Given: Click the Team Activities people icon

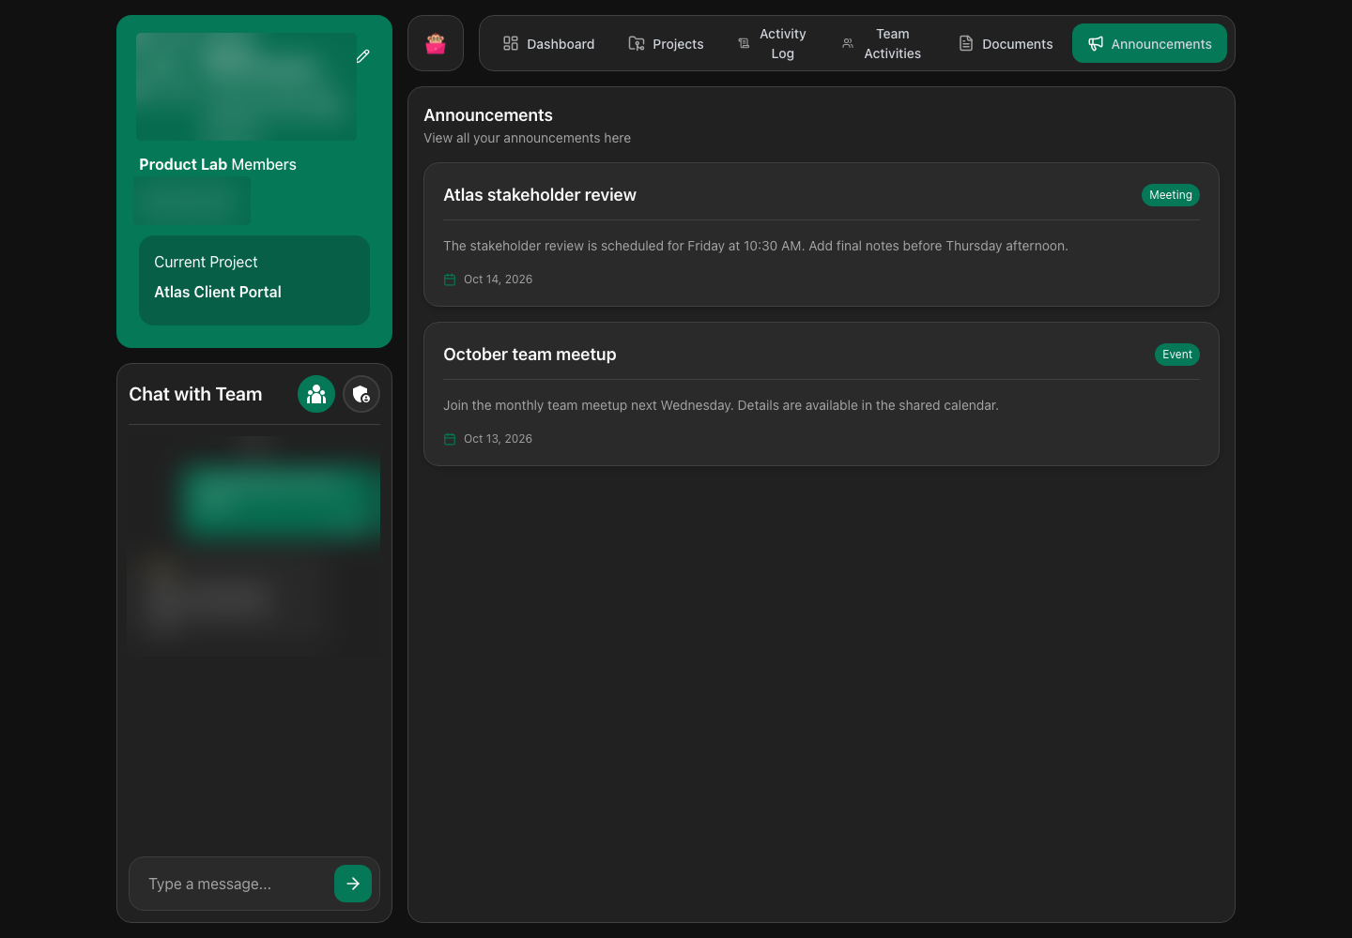Looking at the screenshot, I should 848,43.
